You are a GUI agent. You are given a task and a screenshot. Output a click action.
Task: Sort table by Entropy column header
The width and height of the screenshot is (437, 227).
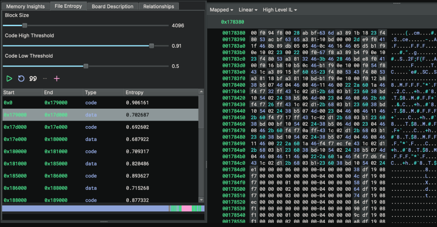point(161,92)
